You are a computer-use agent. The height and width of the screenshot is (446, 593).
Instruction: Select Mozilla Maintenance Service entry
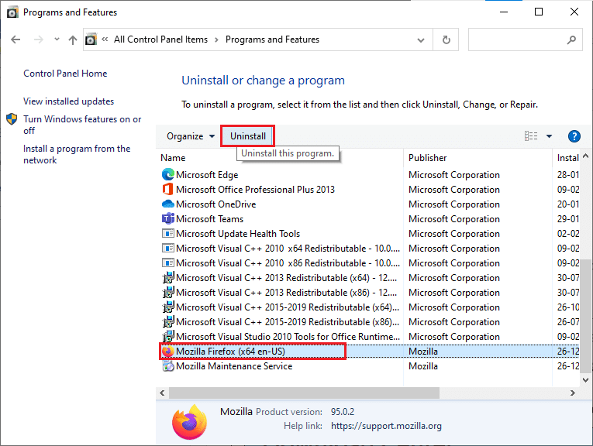[x=234, y=366]
